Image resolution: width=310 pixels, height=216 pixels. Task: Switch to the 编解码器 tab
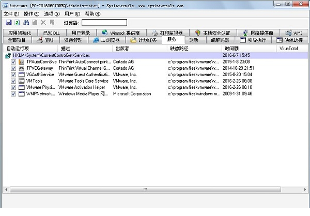(220, 40)
